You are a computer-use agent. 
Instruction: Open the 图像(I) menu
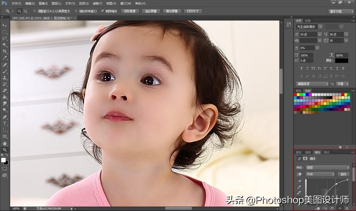pyautogui.click(x=43, y=4)
